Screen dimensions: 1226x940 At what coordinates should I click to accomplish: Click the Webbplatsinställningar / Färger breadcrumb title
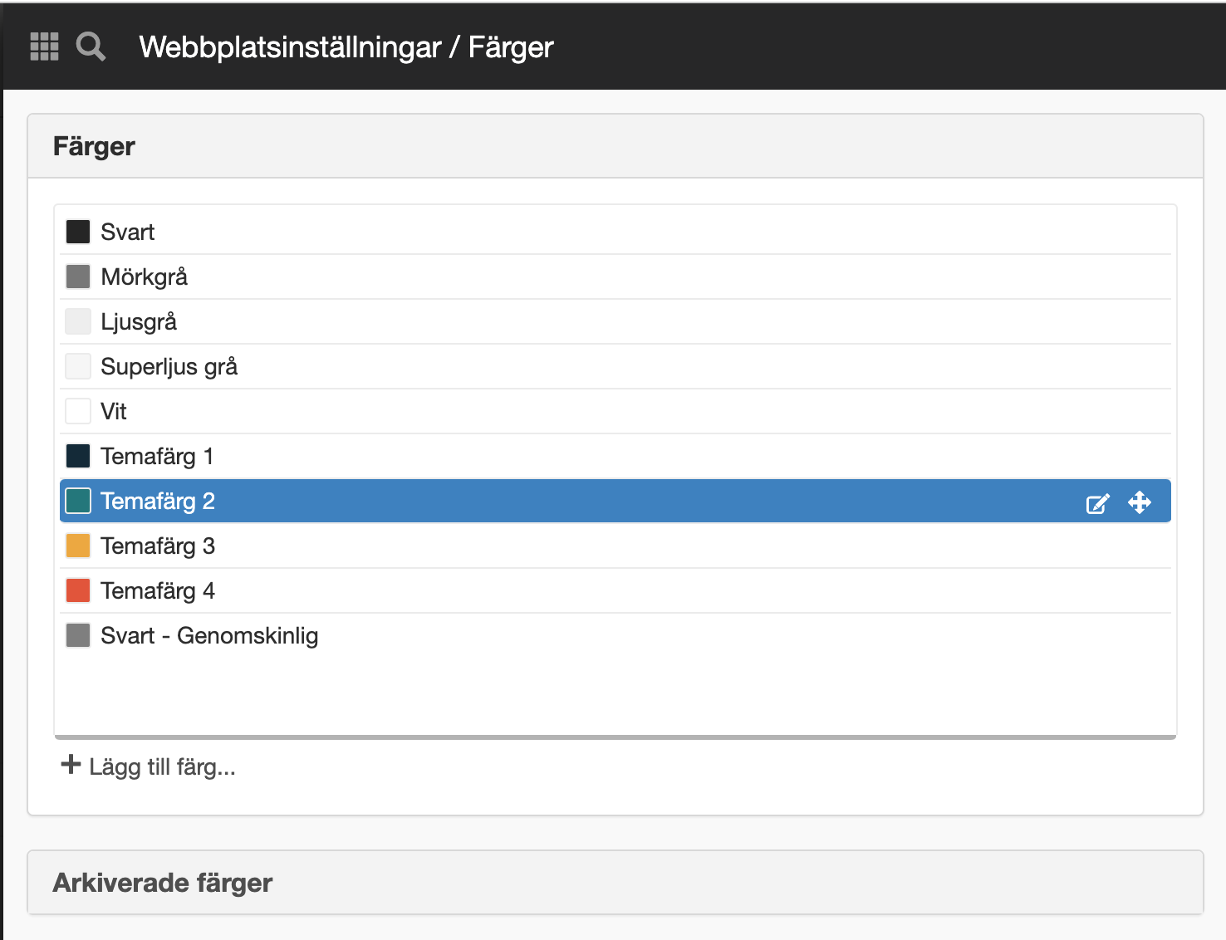coord(346,47)
